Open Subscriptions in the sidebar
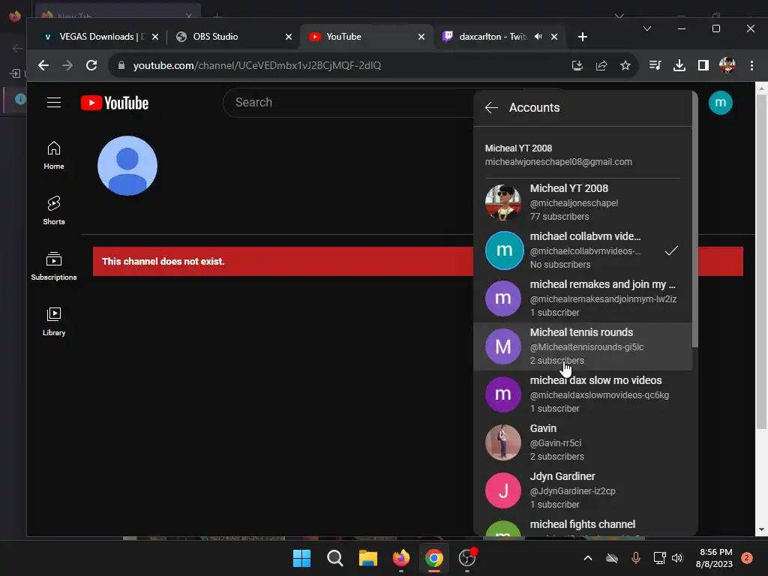The image size is (768, 576). pyautogui.click(x=54, y=266)
